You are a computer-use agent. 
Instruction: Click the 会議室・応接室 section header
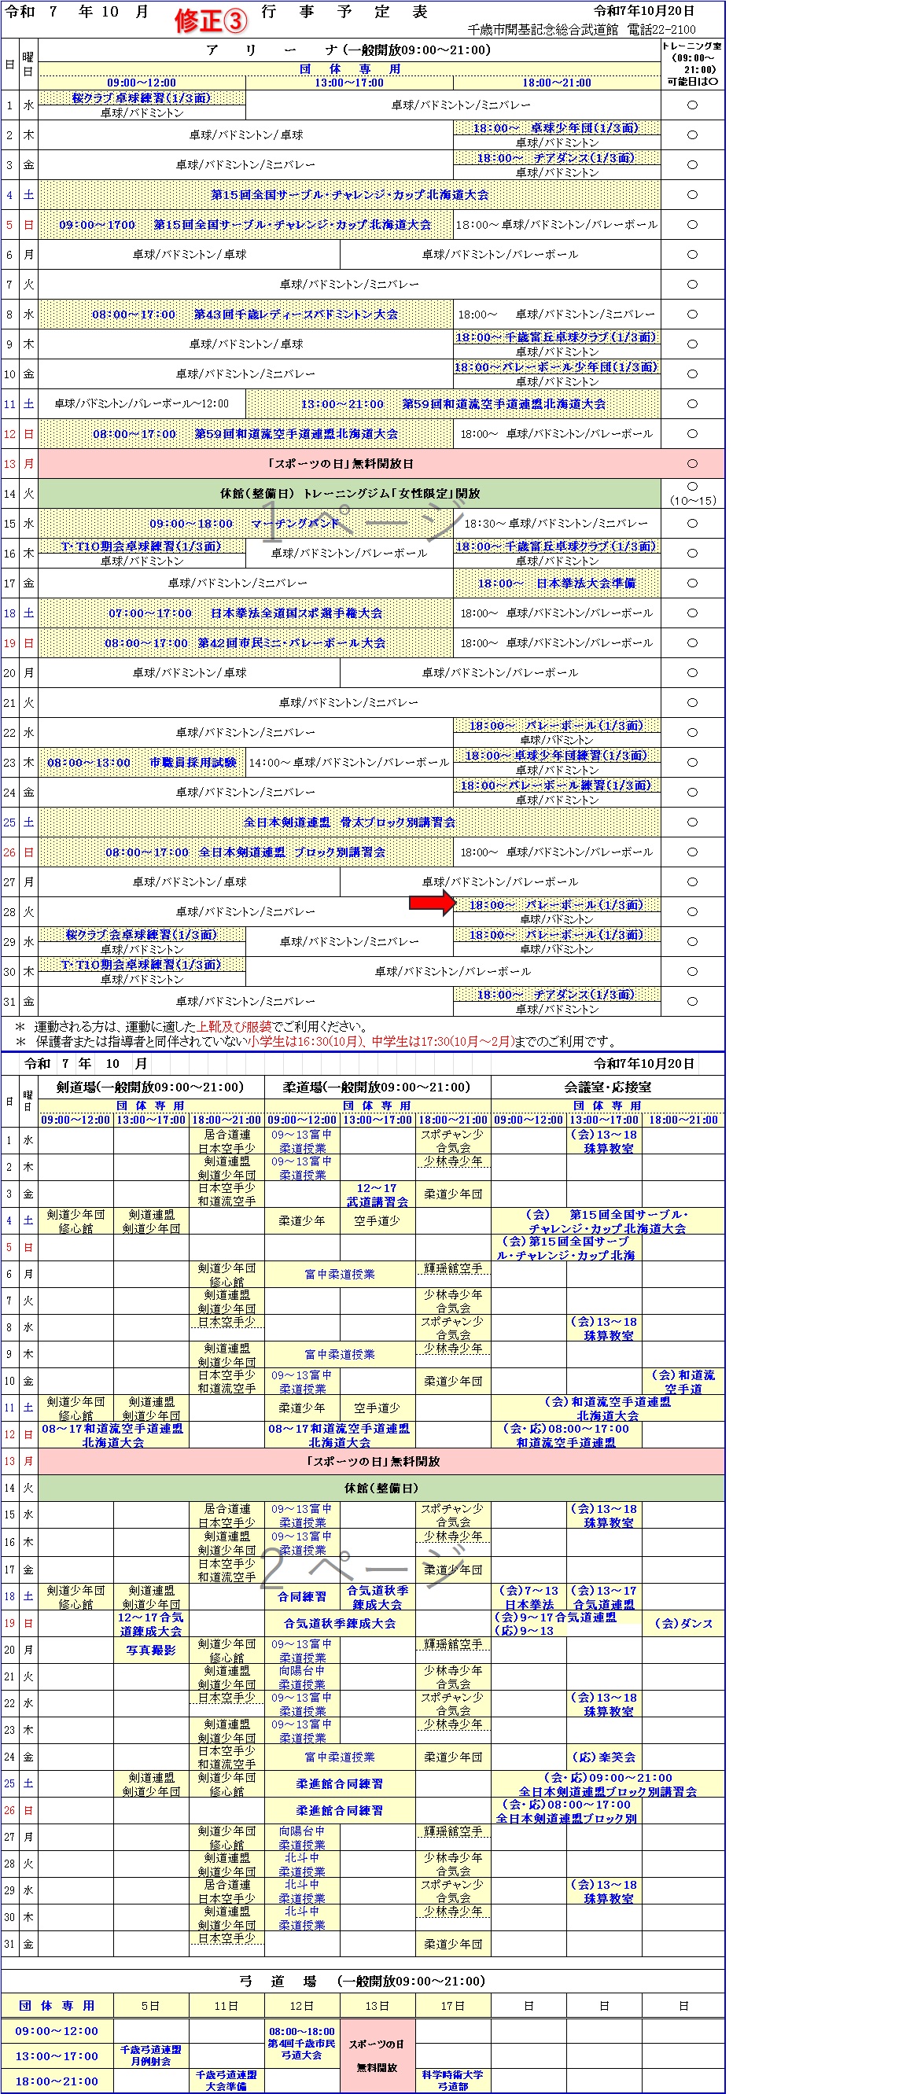[x=607, y=1087]
